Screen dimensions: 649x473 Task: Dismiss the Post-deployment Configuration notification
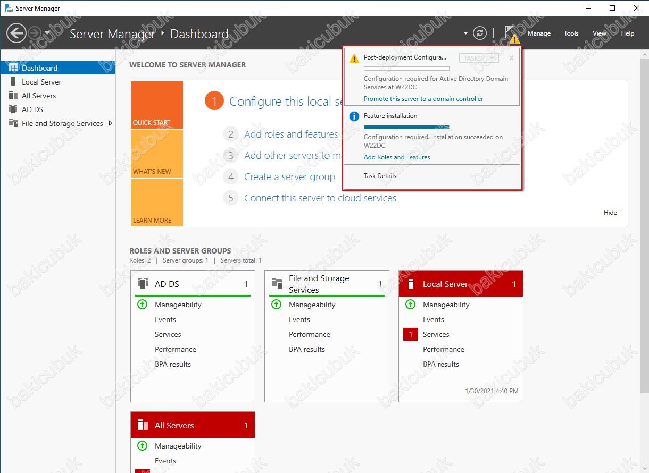pyautogui.click(x=511, y=58)
